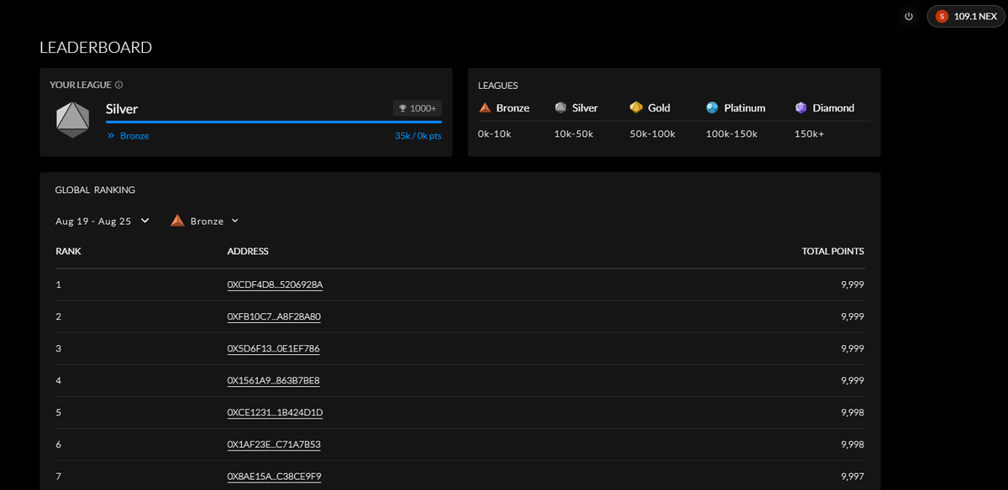Viewport: 1008px width, 490px height.
Task: Click the red S avatar icon
Action: (x=942, y=16)
